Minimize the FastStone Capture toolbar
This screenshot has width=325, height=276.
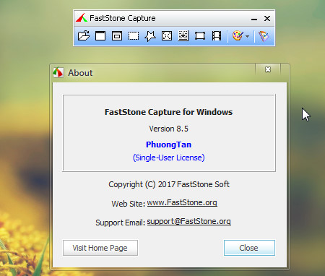[x=254, y=19]
